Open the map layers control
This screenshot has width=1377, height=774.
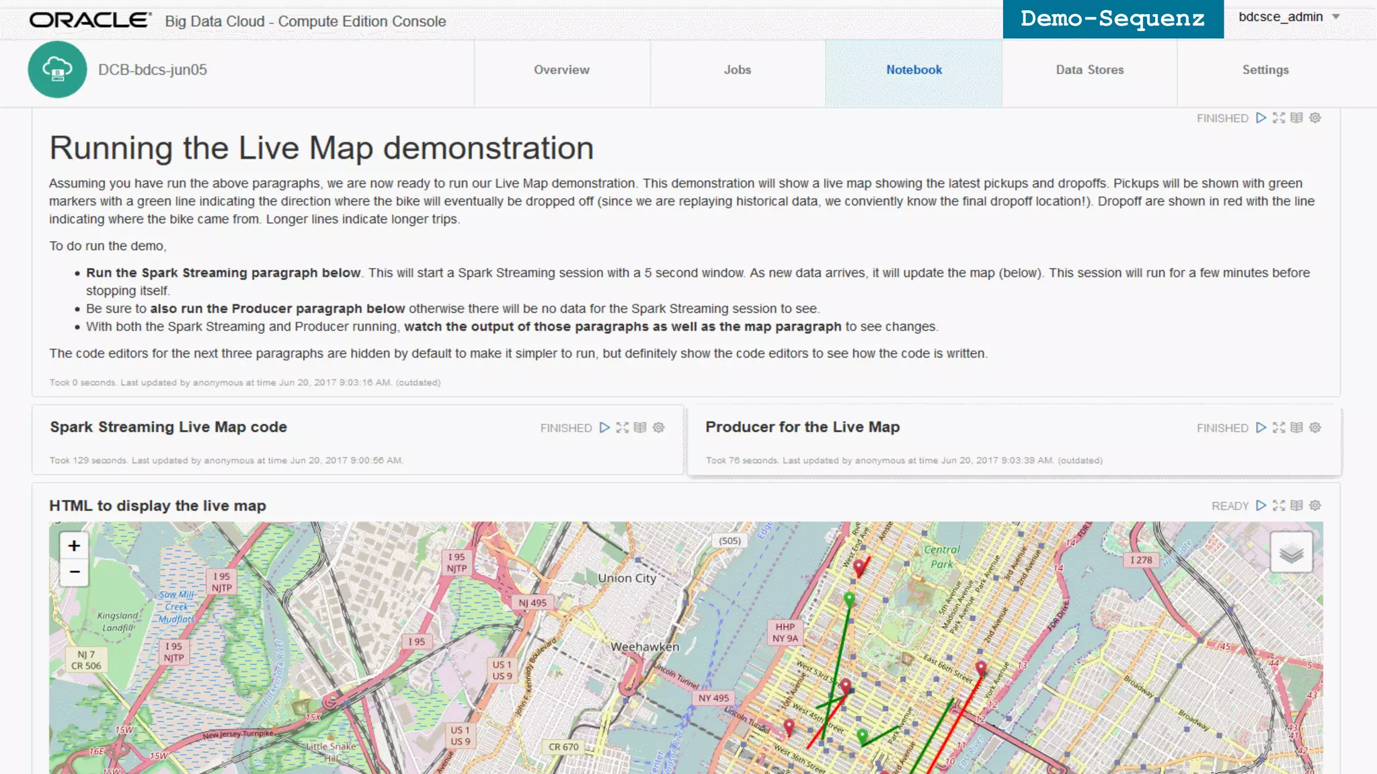(1291, 553)
